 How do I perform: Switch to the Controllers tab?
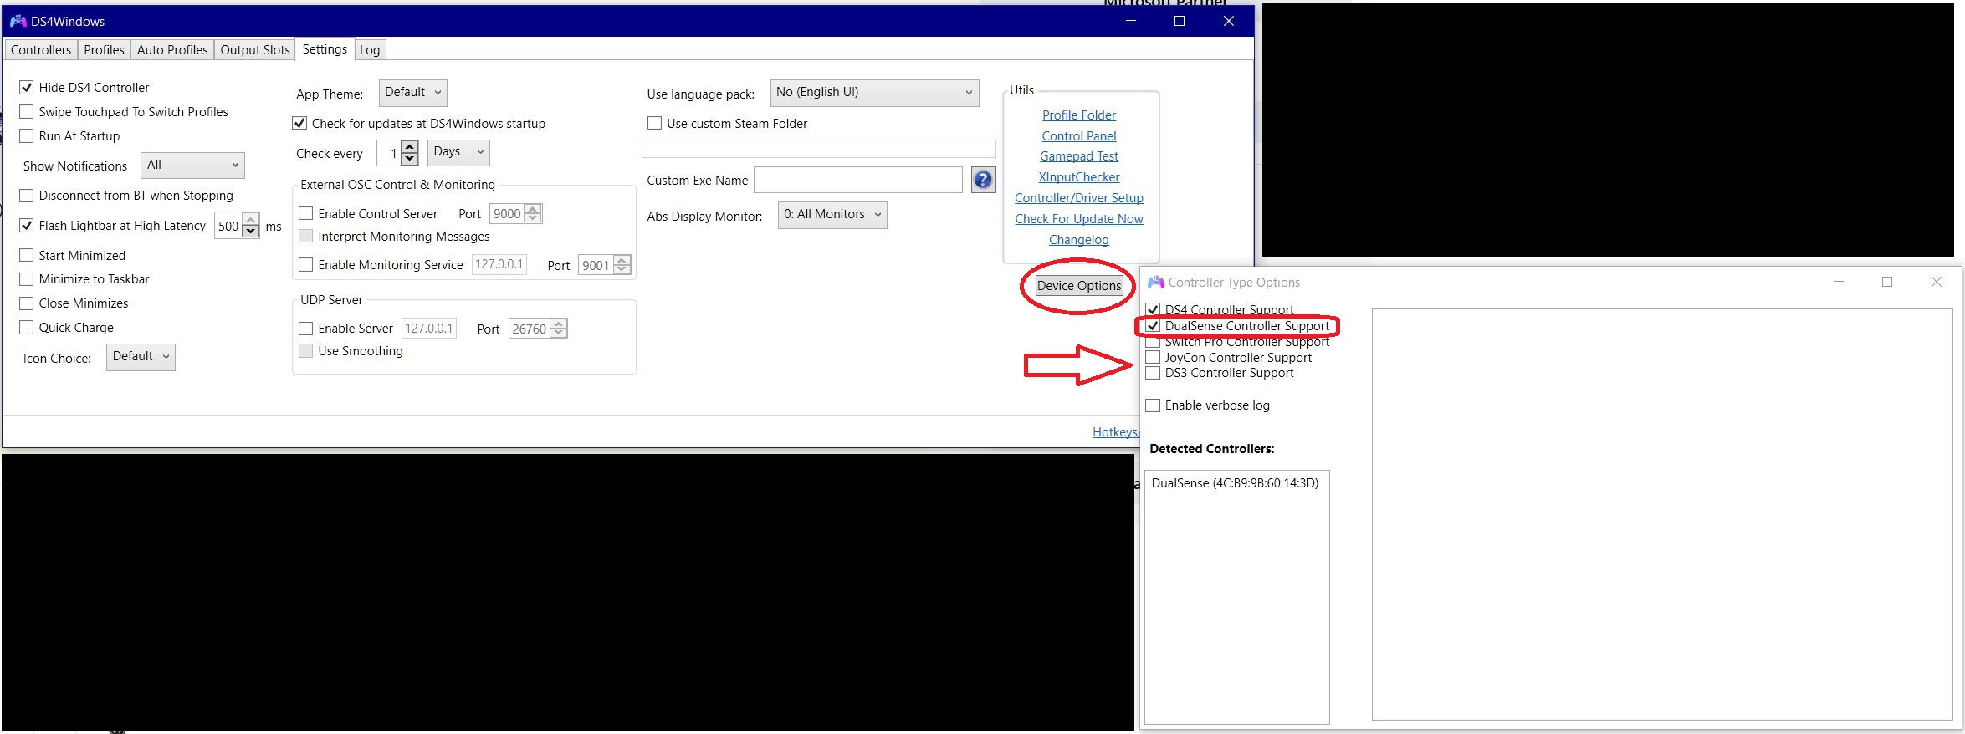41,50
